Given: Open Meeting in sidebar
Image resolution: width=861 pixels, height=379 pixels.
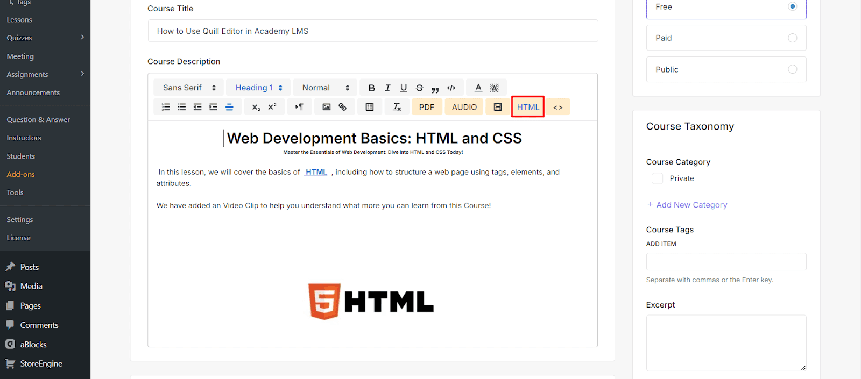Looking at the screenshot, I should tap(20, 56).
